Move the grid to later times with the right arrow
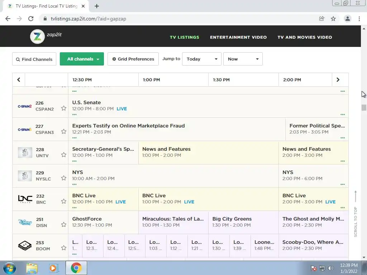Image resolution: width=367 pixels, height=275 pixels. pos(338,80)
